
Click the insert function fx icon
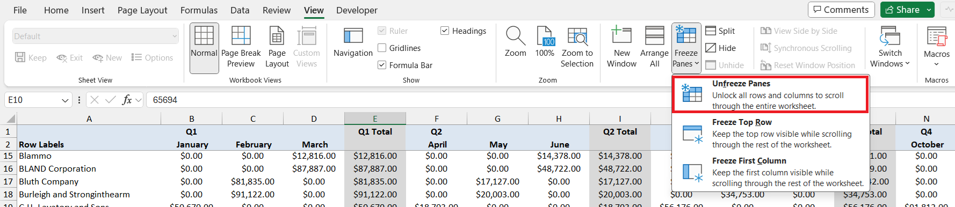coord(127,100)
